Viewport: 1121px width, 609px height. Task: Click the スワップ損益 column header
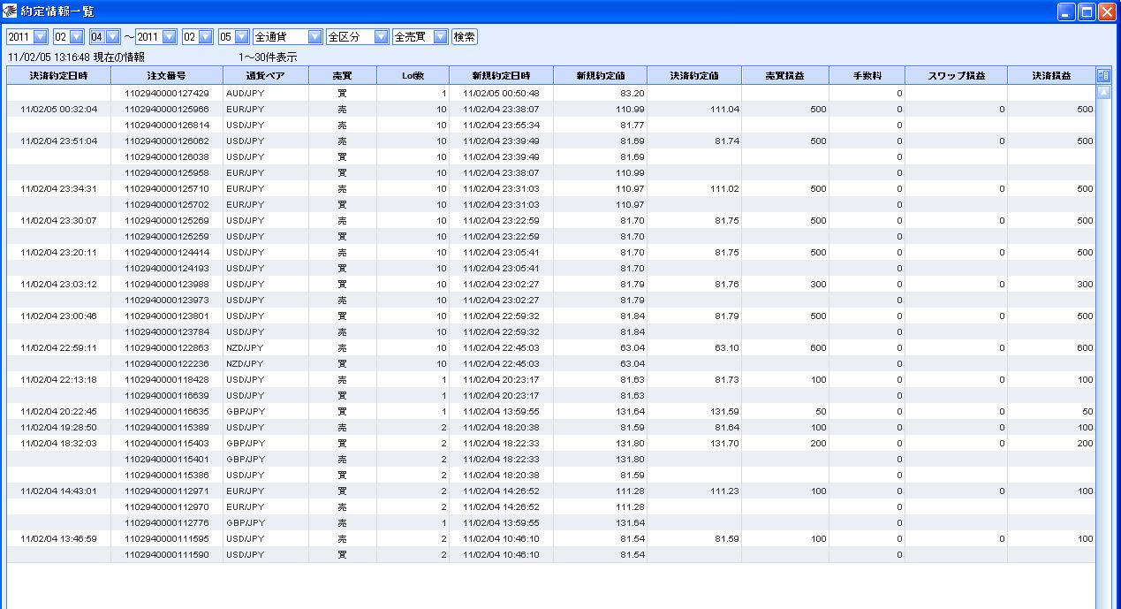957,76
